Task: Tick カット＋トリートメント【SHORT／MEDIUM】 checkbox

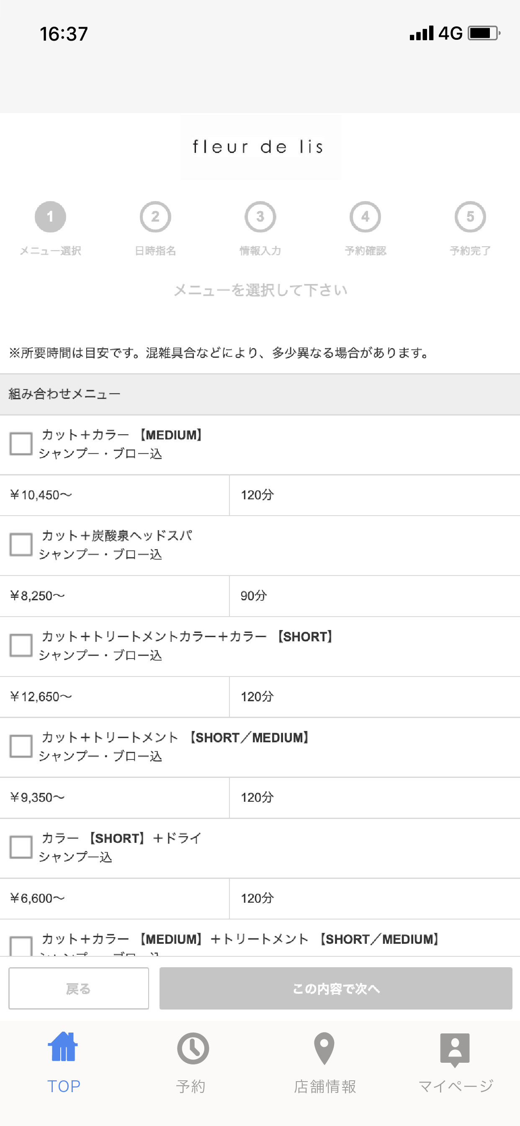Action: (21, 746)
